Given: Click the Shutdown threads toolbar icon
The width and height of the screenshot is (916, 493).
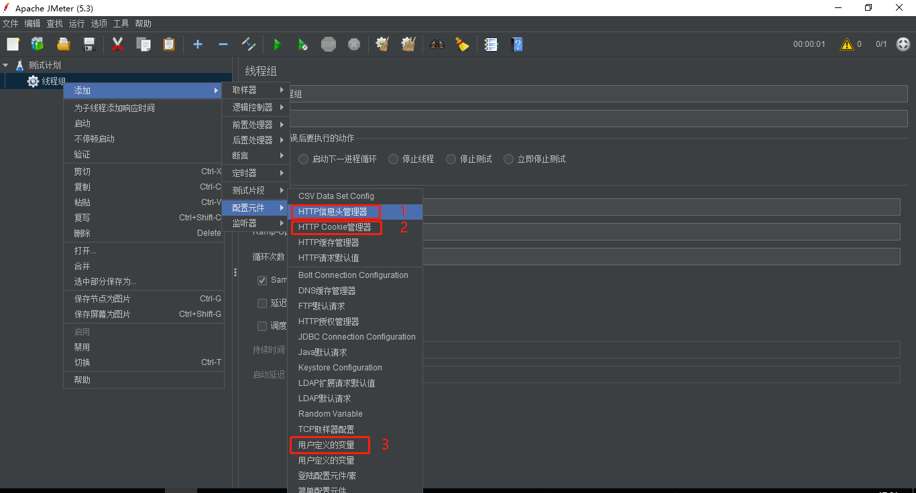Looking at the screenshot, I should tap(354, 44).
